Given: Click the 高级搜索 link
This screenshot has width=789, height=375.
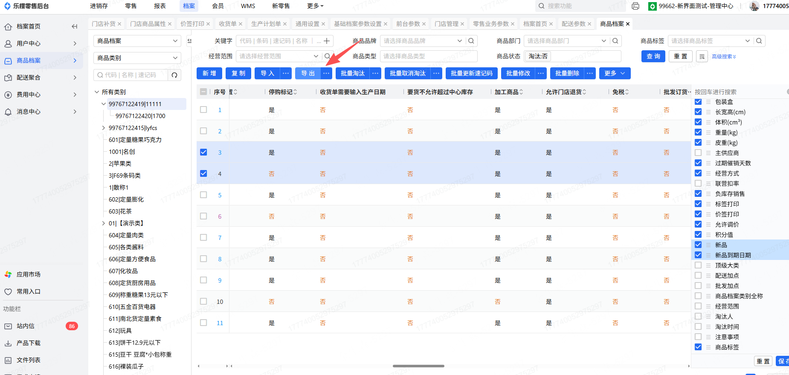Looking at the screenshot, I should point(724,56).
